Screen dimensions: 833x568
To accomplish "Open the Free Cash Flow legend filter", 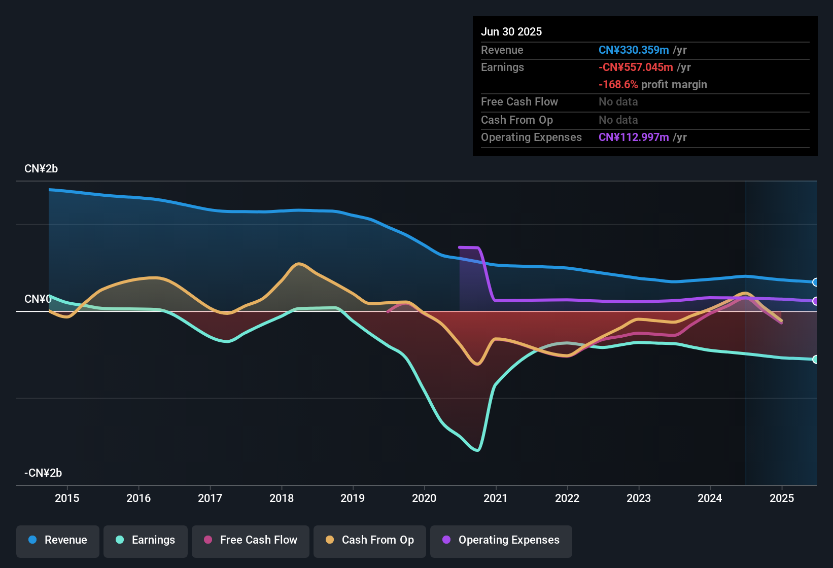I will pyautogui.click(x=250, y=540).
